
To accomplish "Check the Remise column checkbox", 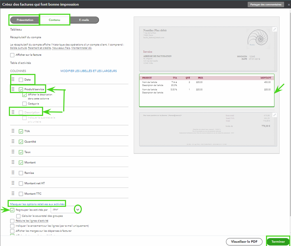I will [21, 173].
